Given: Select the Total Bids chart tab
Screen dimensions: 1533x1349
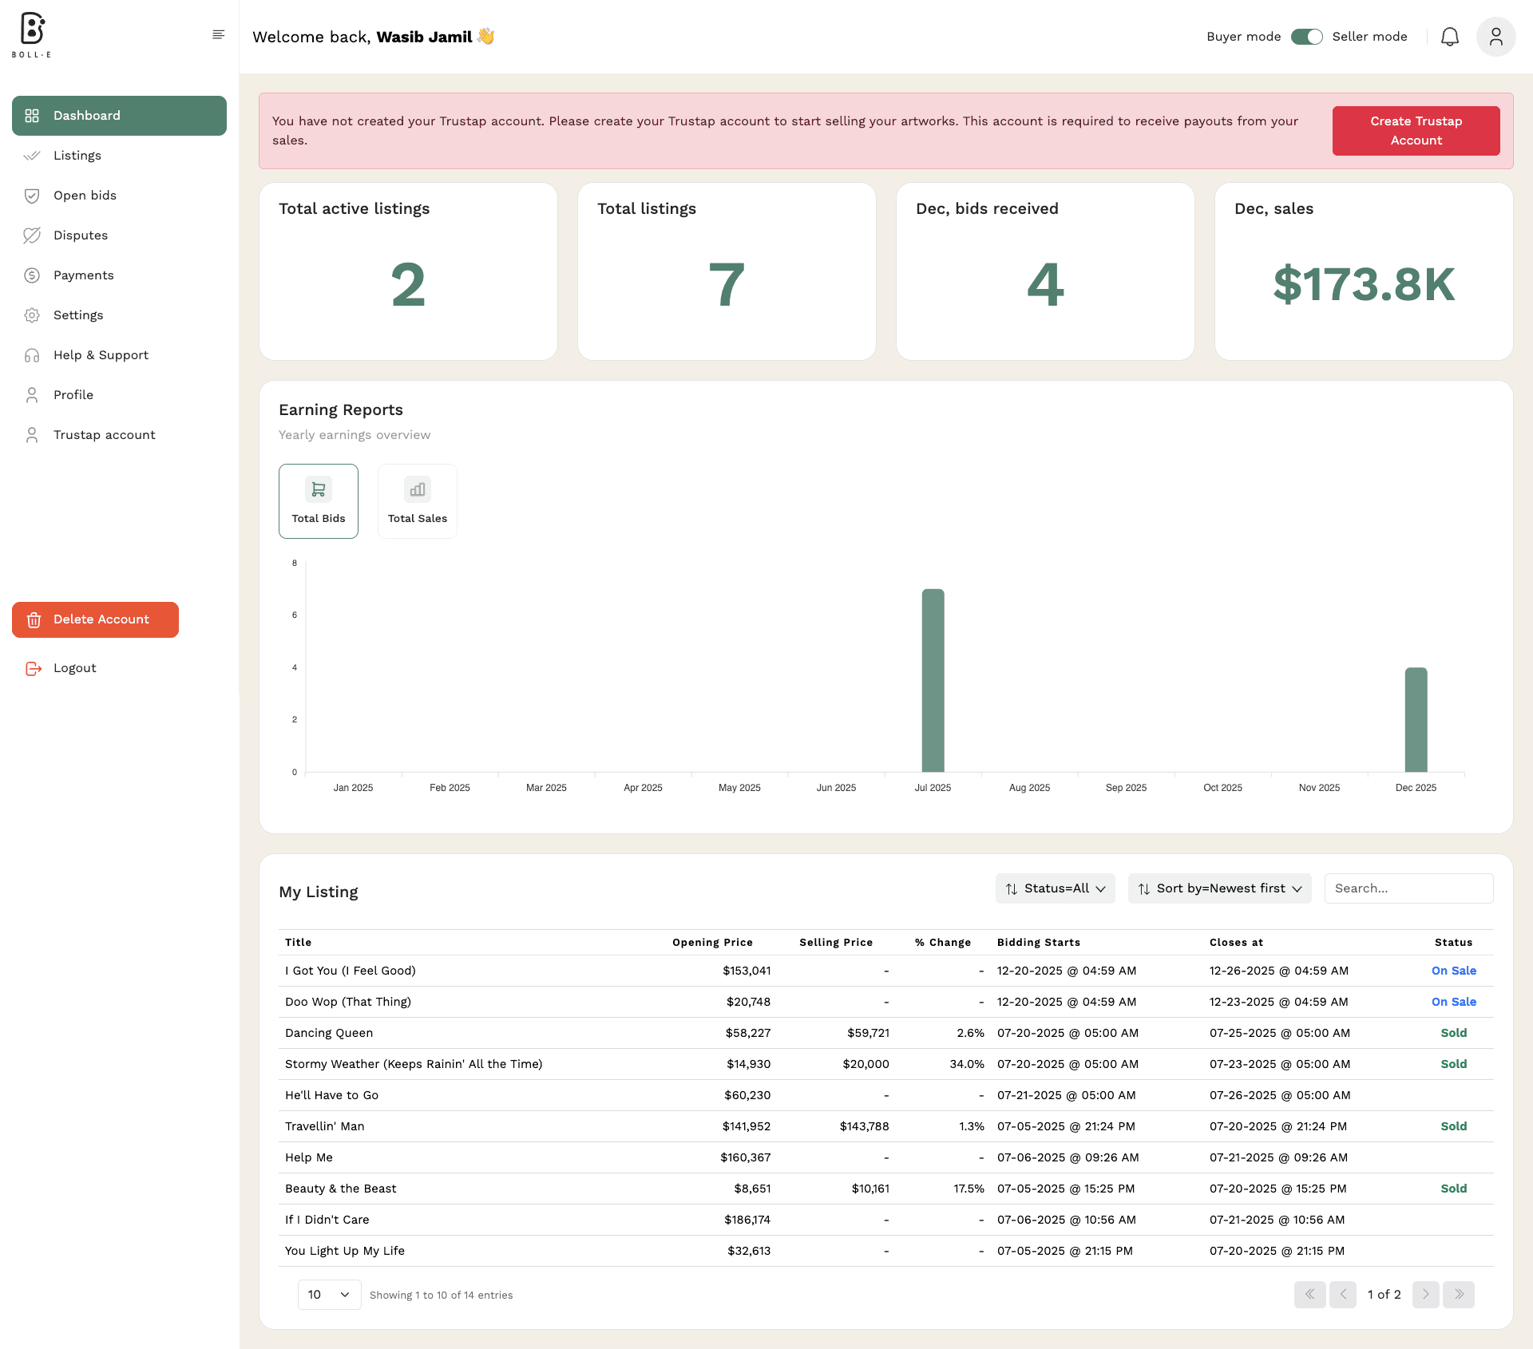Looking at the screenshot, I should click(319, 501).
